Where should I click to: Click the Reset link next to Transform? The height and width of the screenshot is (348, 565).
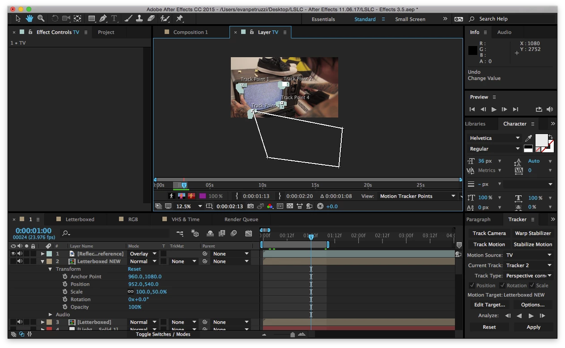[x=134, y=269]
